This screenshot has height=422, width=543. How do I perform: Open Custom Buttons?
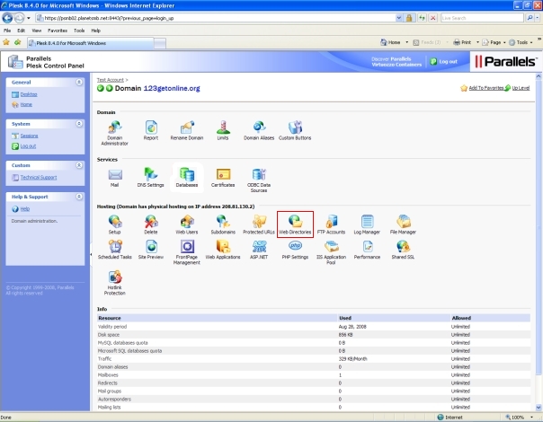coord(295,130)
